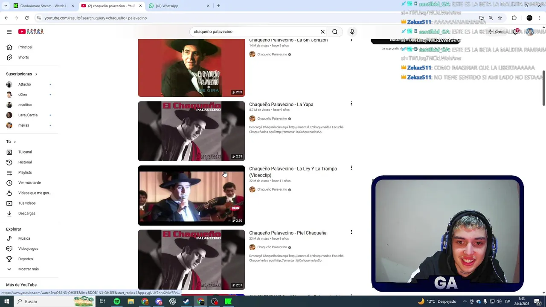Open options menu for Piel Chaqueña video
Image resolution: width=546 pixels, height=307 pixels.
(351, 232)
